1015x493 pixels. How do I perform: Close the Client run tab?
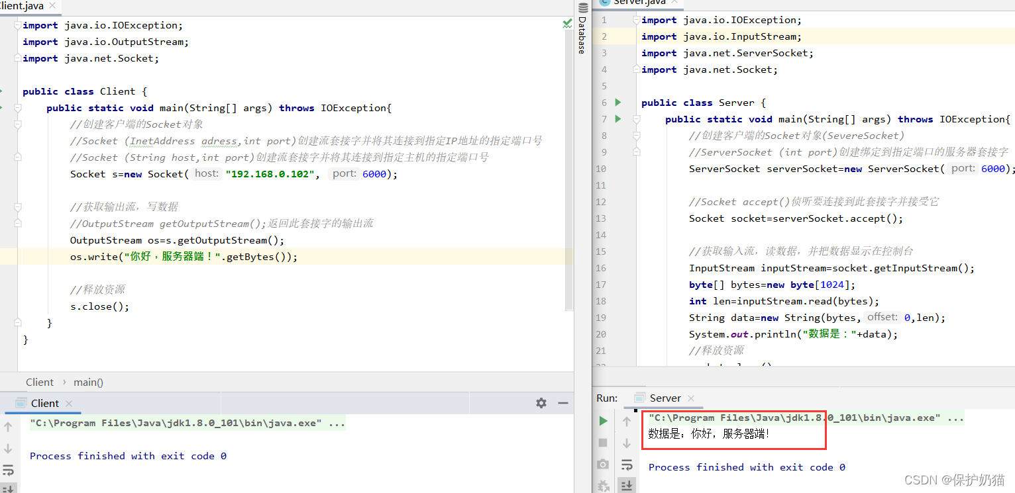[x=69, y=404]
